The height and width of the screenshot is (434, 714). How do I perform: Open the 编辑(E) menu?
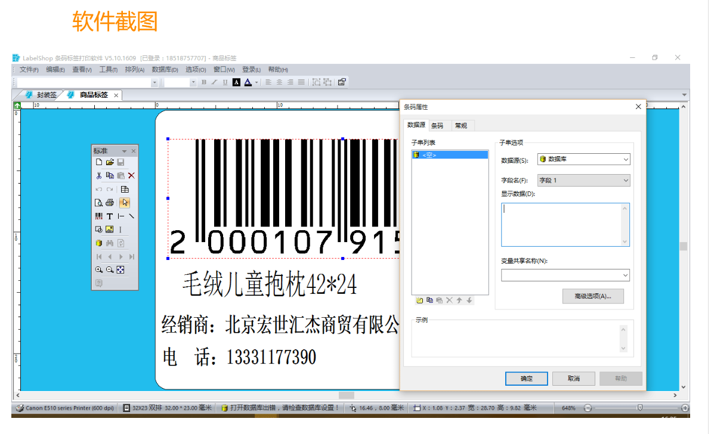pyautogui.click(x=55, y=70)
